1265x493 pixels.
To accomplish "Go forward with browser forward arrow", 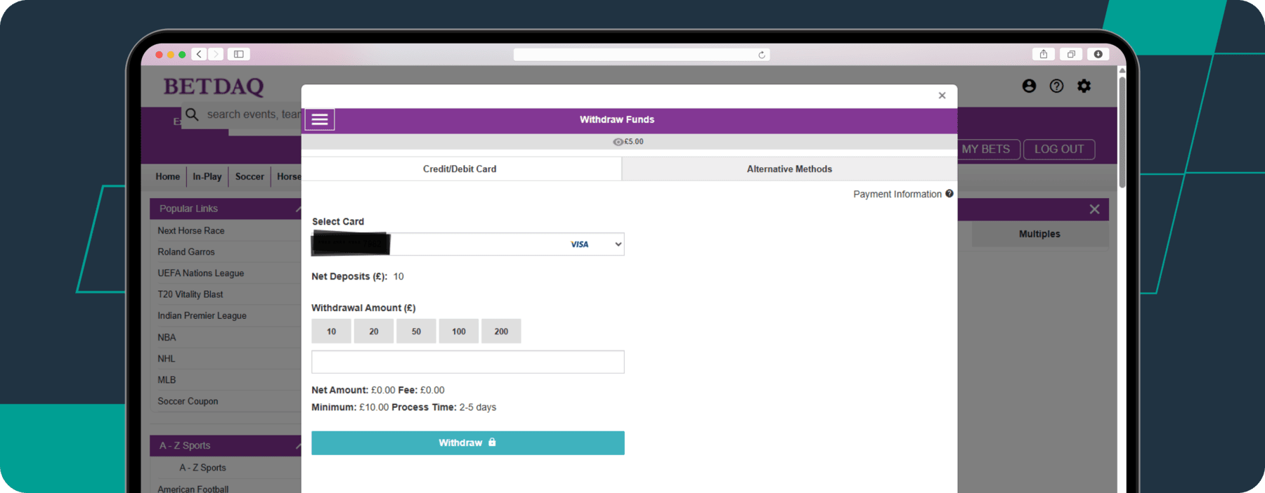I will click(x=216, y=54).
